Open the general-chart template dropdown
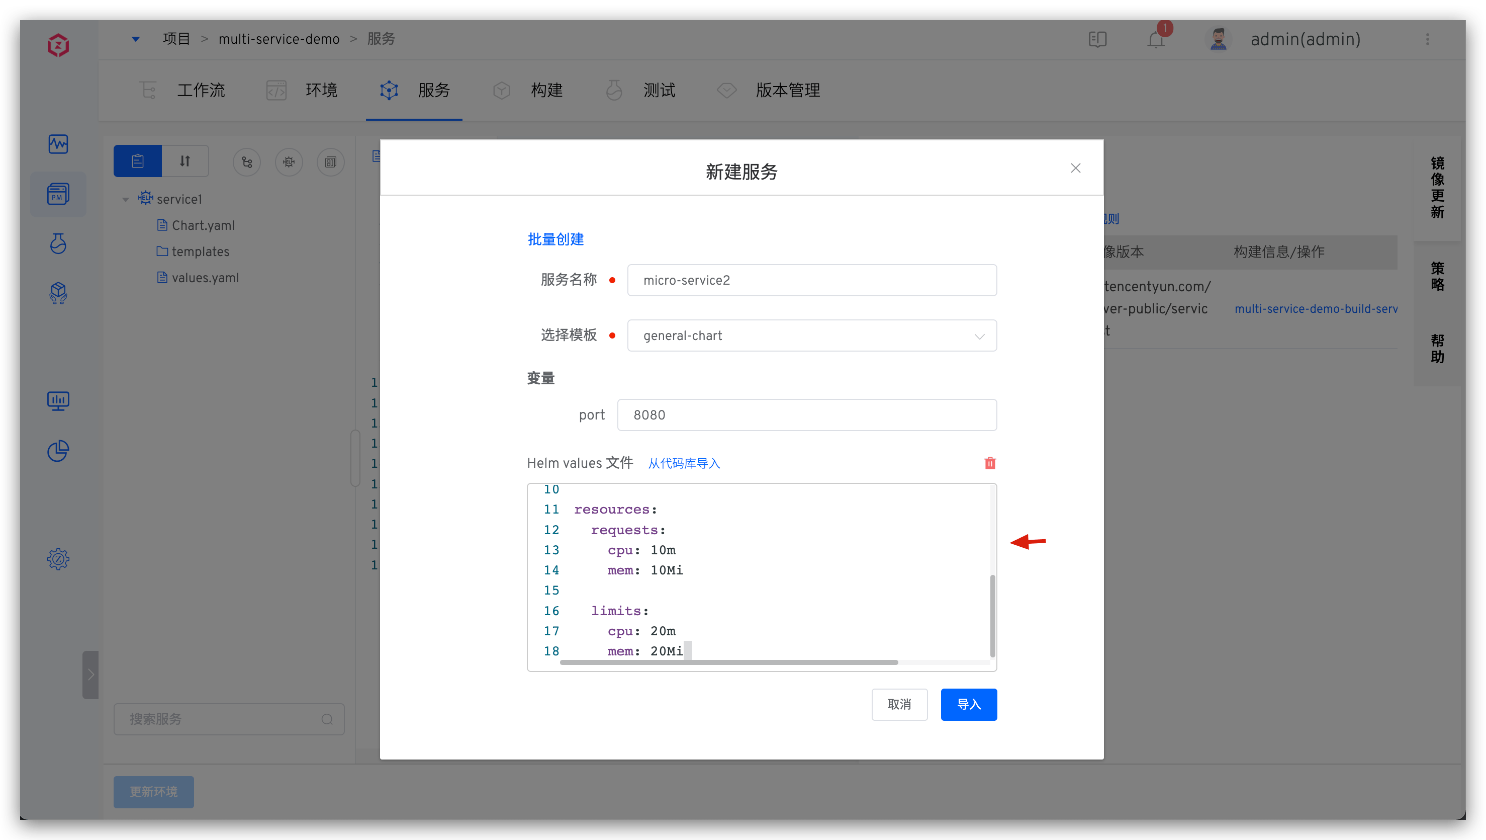The height and width of the screenshot is (840, 1486). coord(979,335)
